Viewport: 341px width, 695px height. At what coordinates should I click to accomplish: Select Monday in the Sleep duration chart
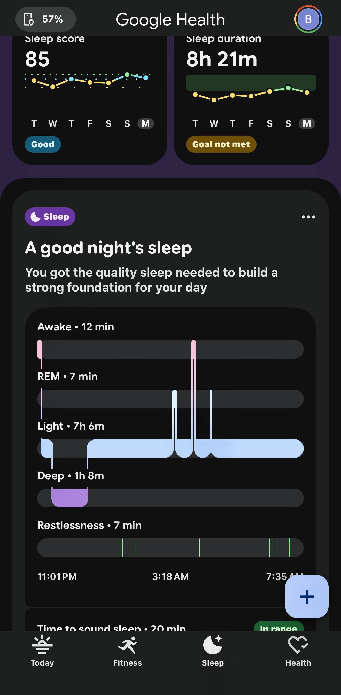307,123
